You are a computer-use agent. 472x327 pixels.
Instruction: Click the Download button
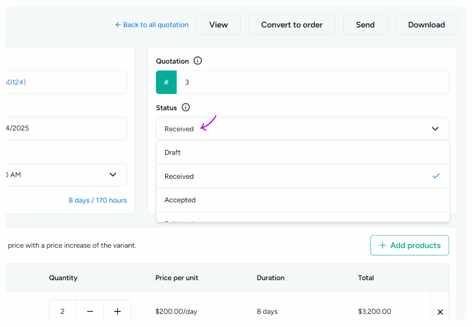[426, 25]
